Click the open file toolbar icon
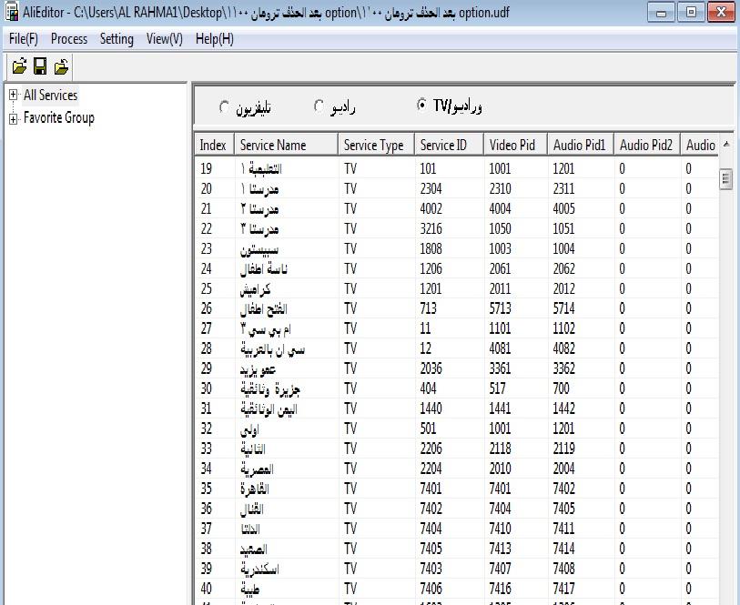 tap(19, 66)
